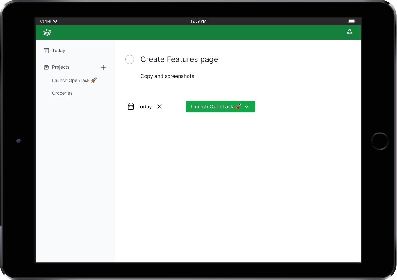Click the Create Features page task title
397x280 pixels.
point(179,59)
